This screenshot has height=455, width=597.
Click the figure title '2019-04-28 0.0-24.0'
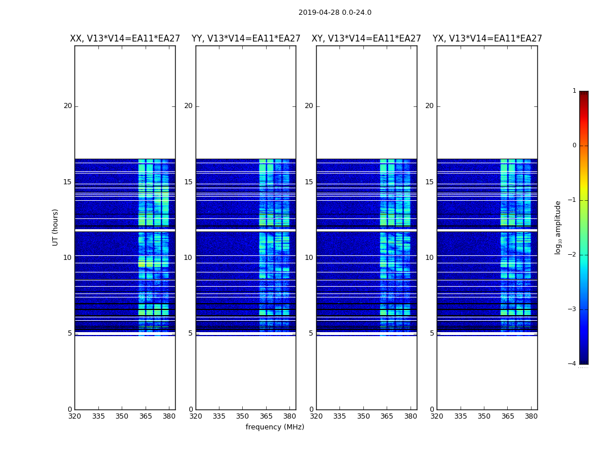pyautogui.click(x=335, y=13)
